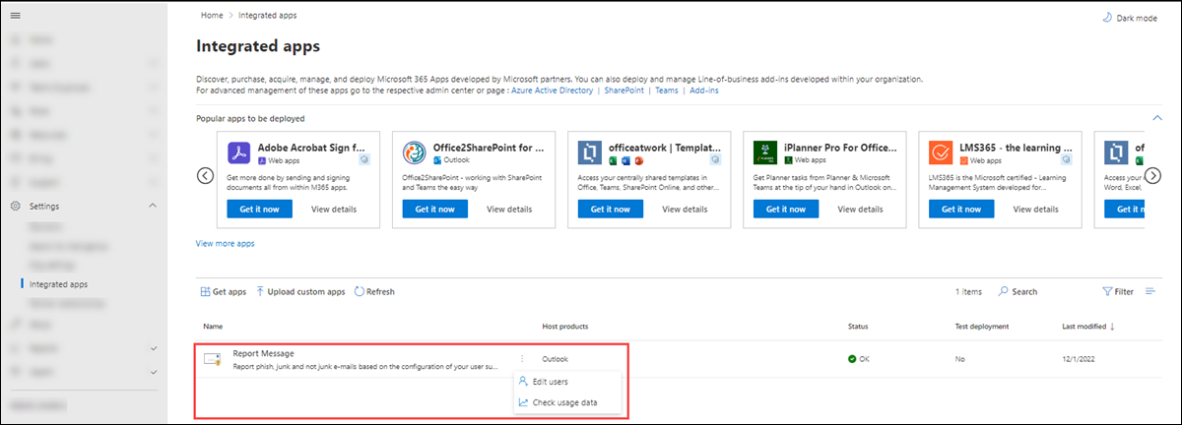The height and width of the screenshot is (425, 1182).
Task: Open the Filter options
Action: click(1117, 292)
